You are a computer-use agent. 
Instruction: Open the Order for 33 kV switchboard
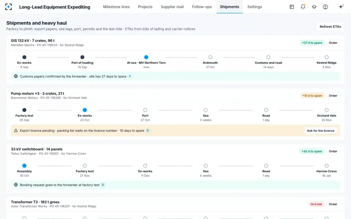(x=333, y=151)
